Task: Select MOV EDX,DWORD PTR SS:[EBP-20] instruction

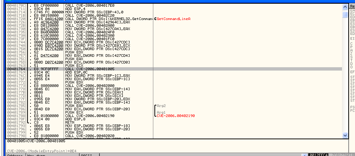Action: (x=97, y=129)
